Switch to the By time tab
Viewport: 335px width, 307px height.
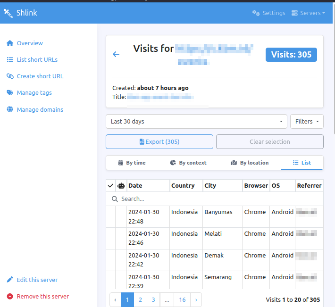132,163
